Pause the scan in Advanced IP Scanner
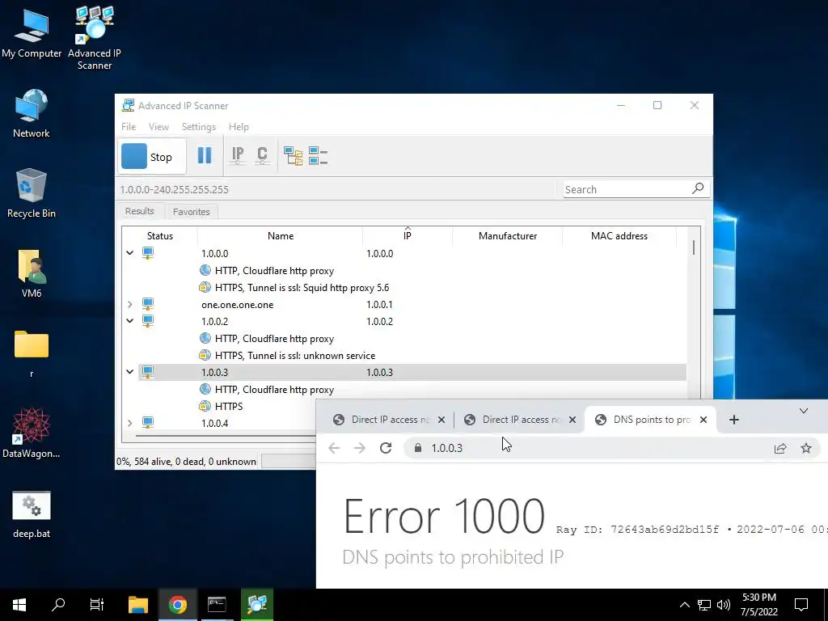This screenshot has width=828, height=621. (x=205, y=156)
